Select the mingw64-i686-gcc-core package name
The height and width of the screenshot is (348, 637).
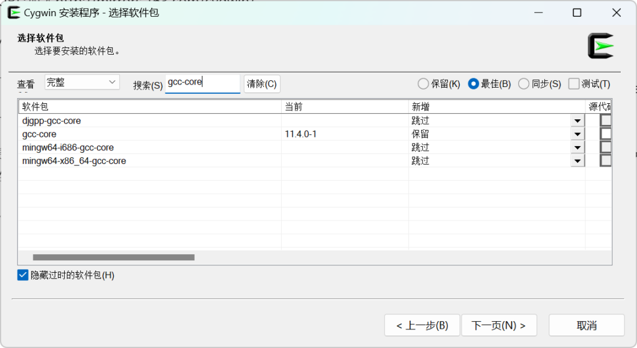click(68, 148)
